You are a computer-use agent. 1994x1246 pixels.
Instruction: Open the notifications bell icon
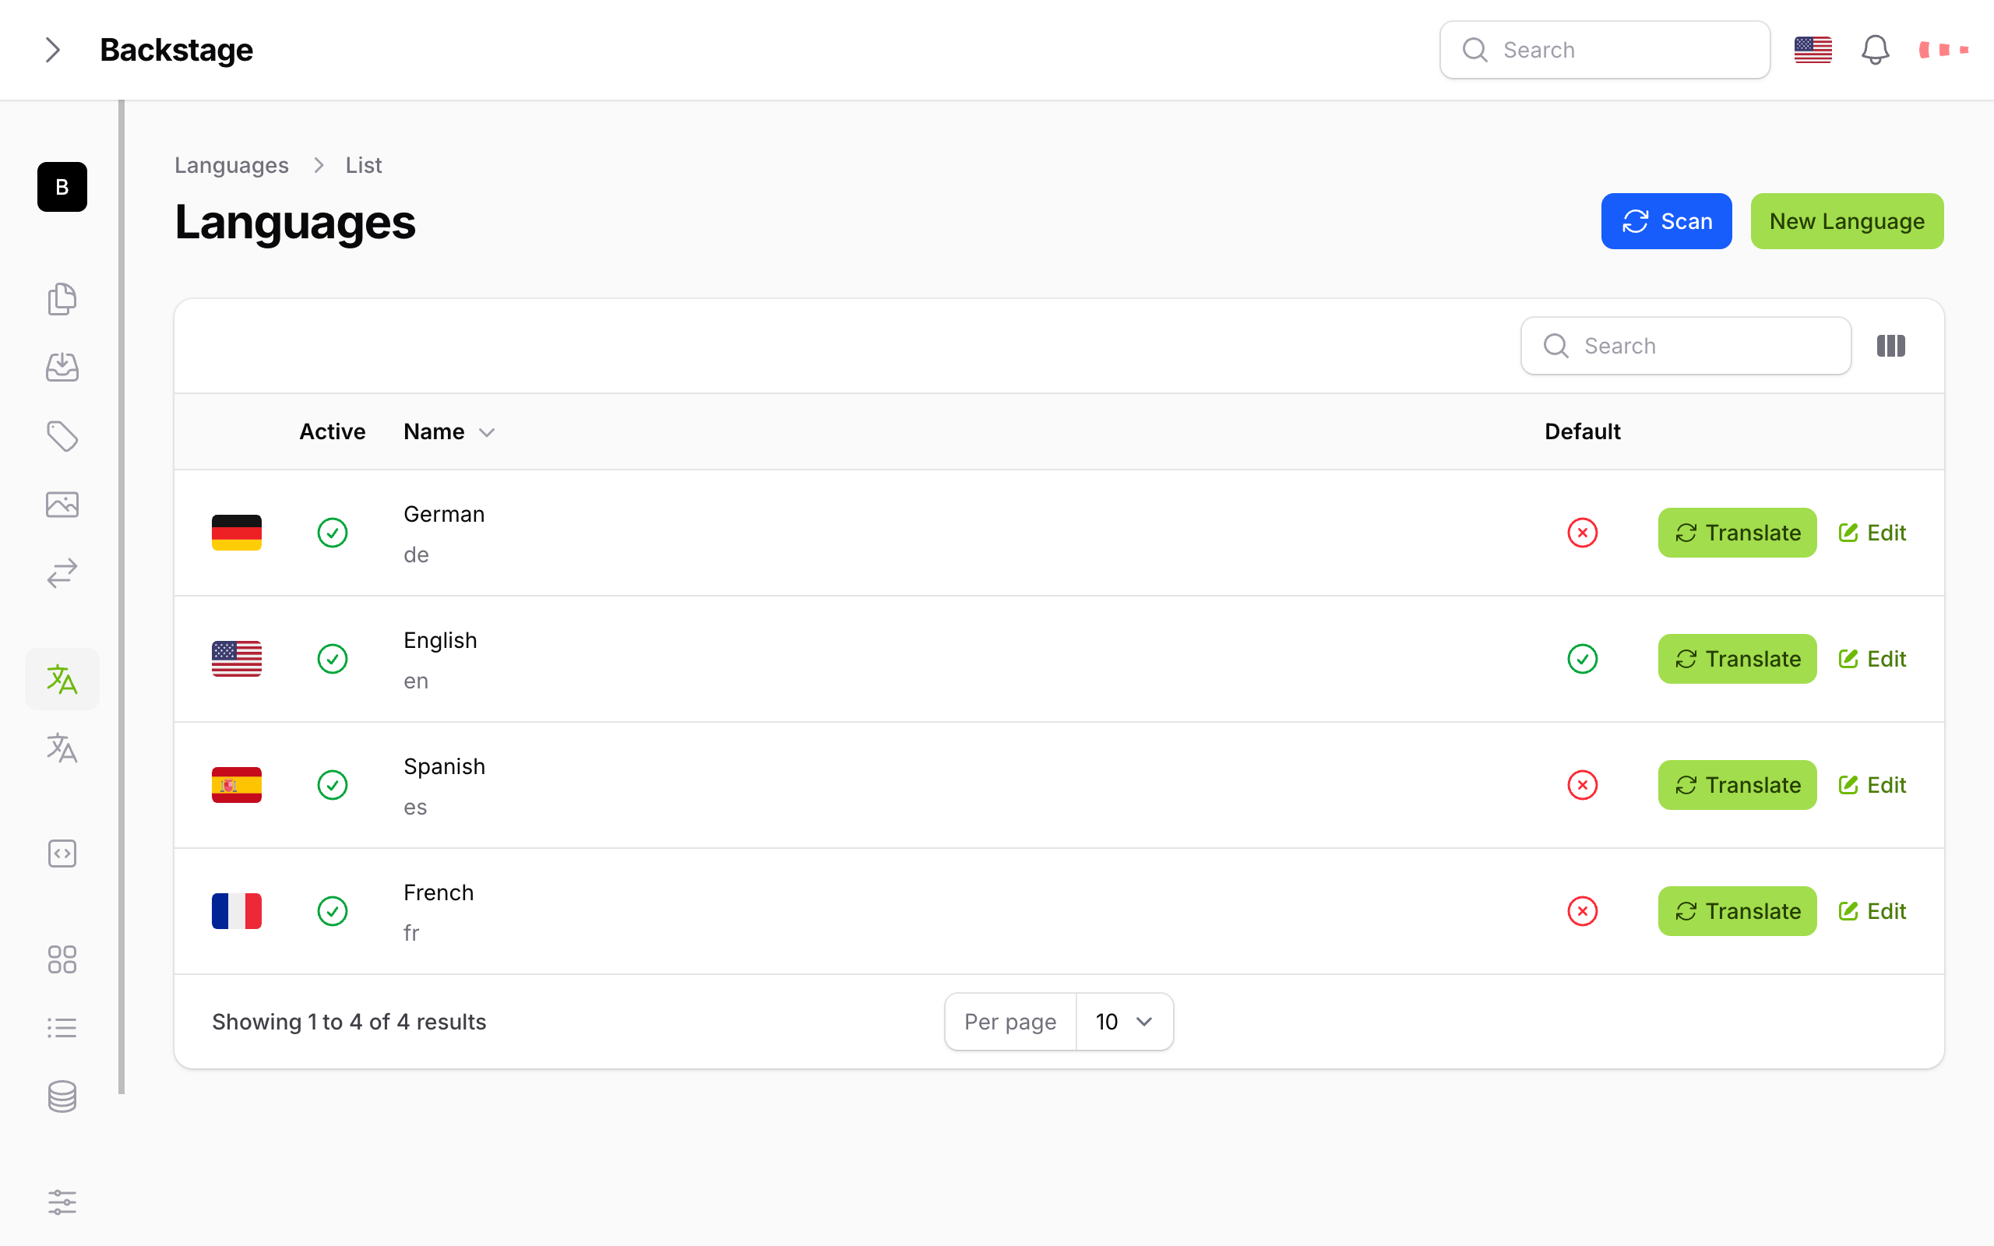pyautogui.click(x=1875, y=51)
